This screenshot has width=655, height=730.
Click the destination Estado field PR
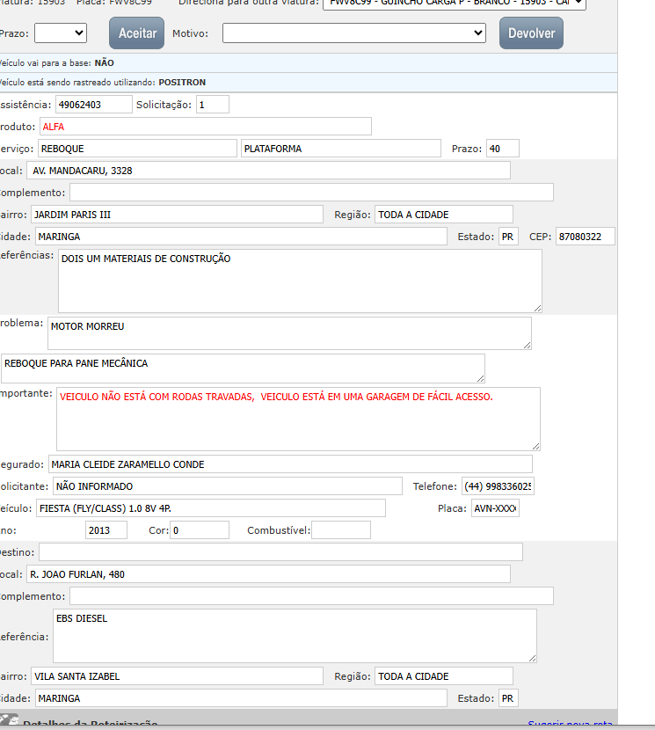point(508,697)
